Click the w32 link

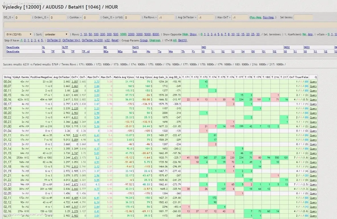pyautogui.click(x=107, y=40)
